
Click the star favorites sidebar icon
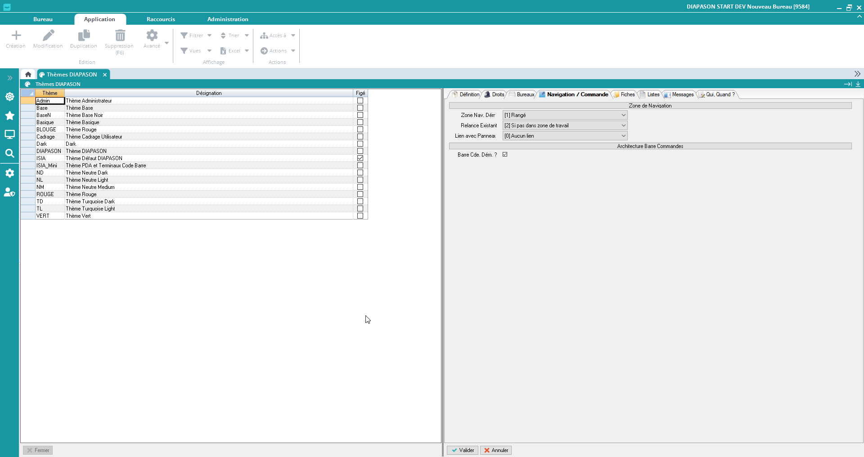pos(9,116)
